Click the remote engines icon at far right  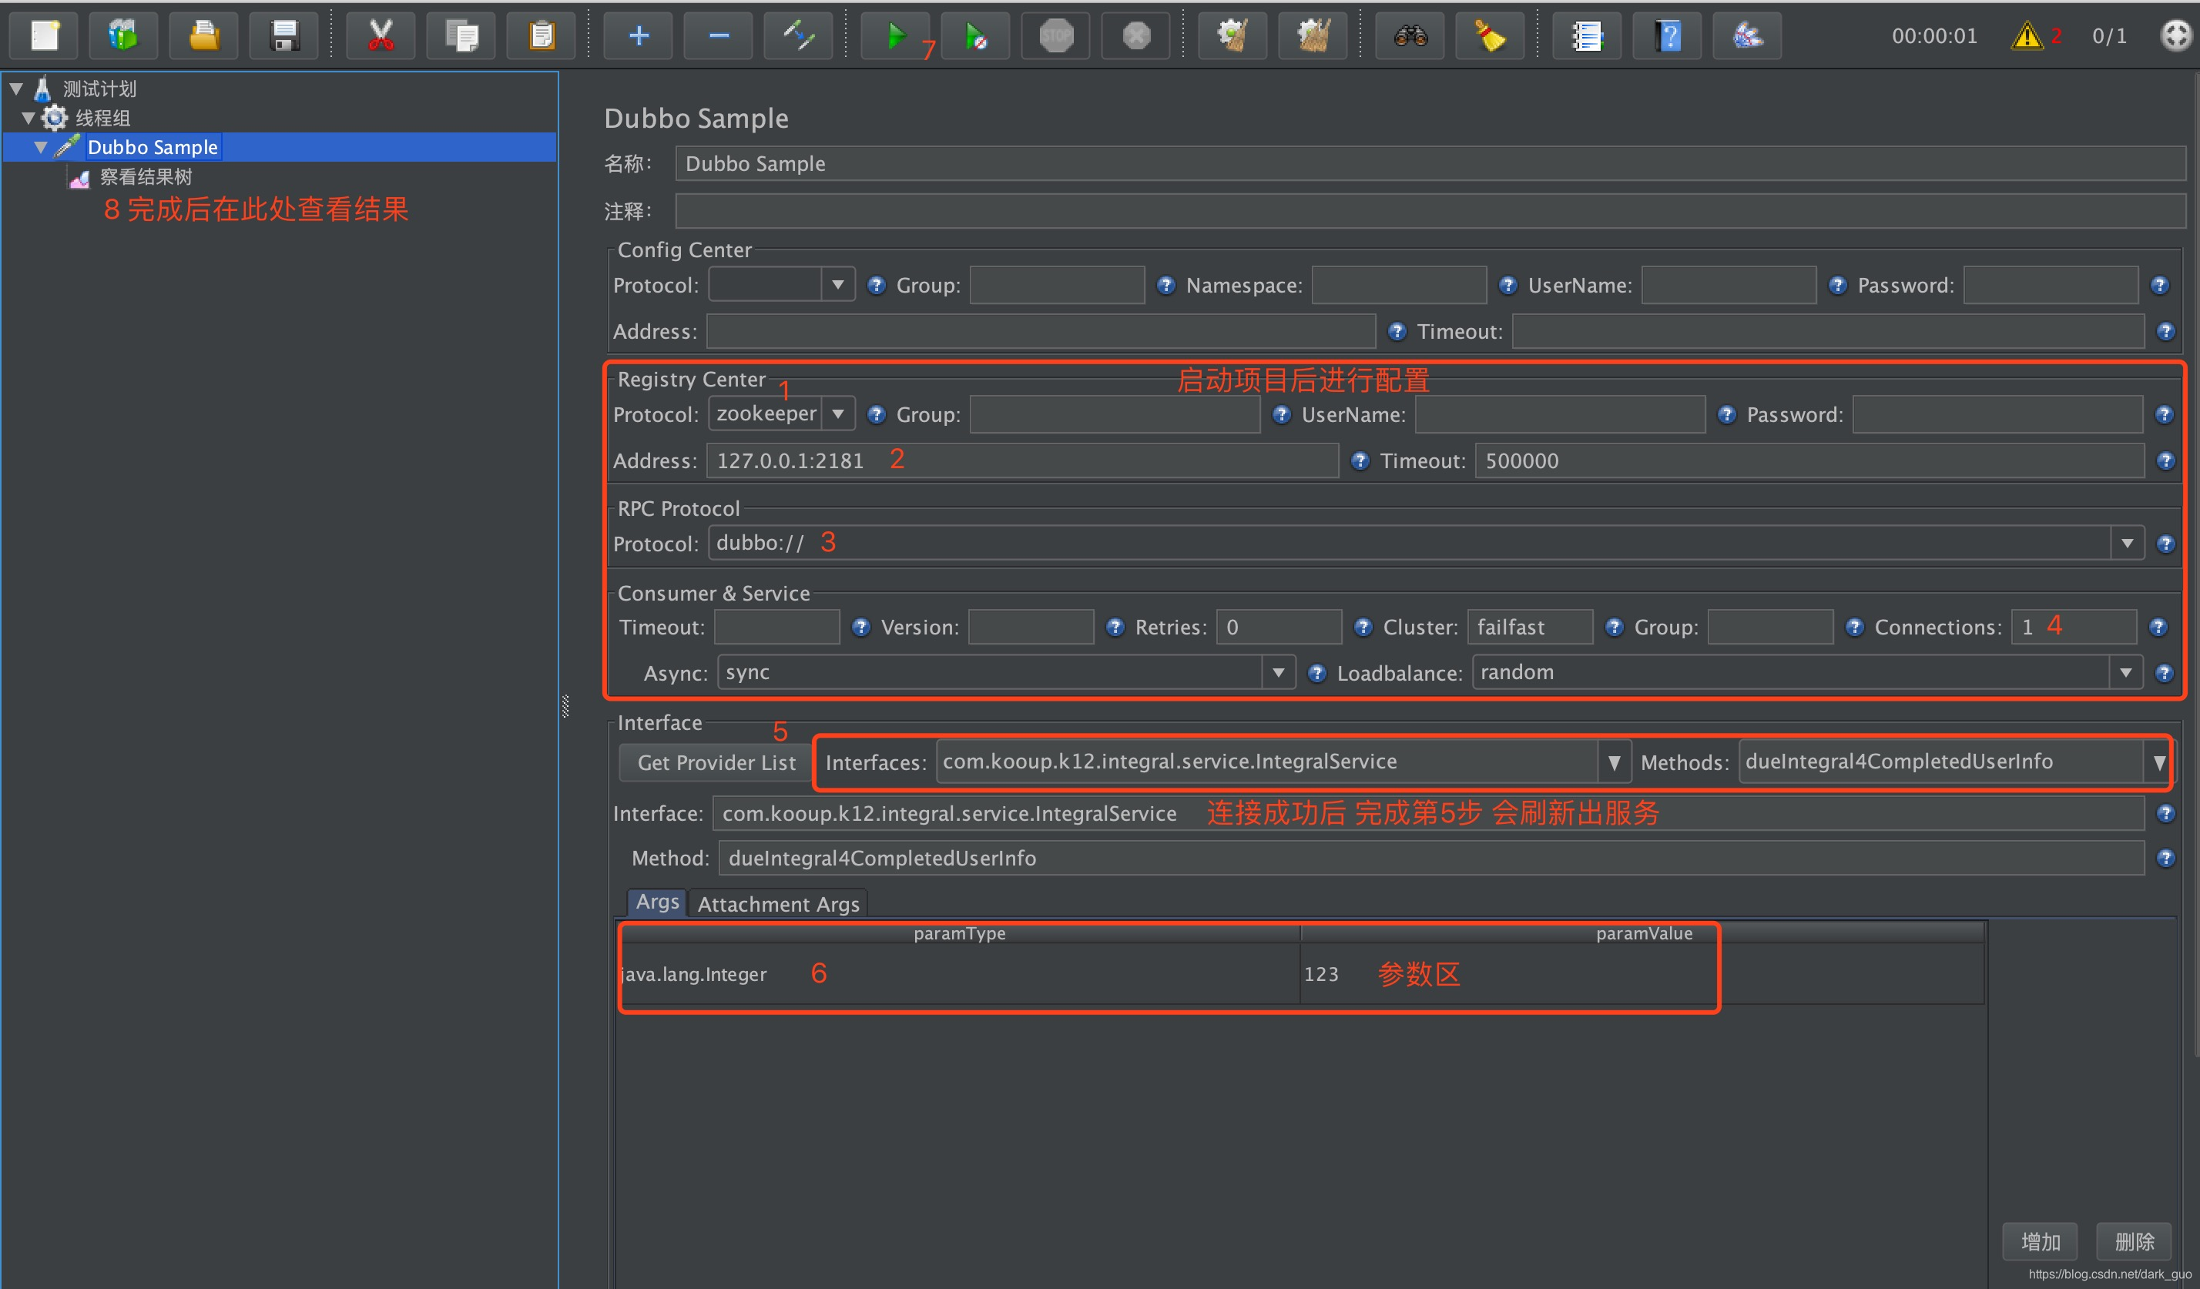2175,35
